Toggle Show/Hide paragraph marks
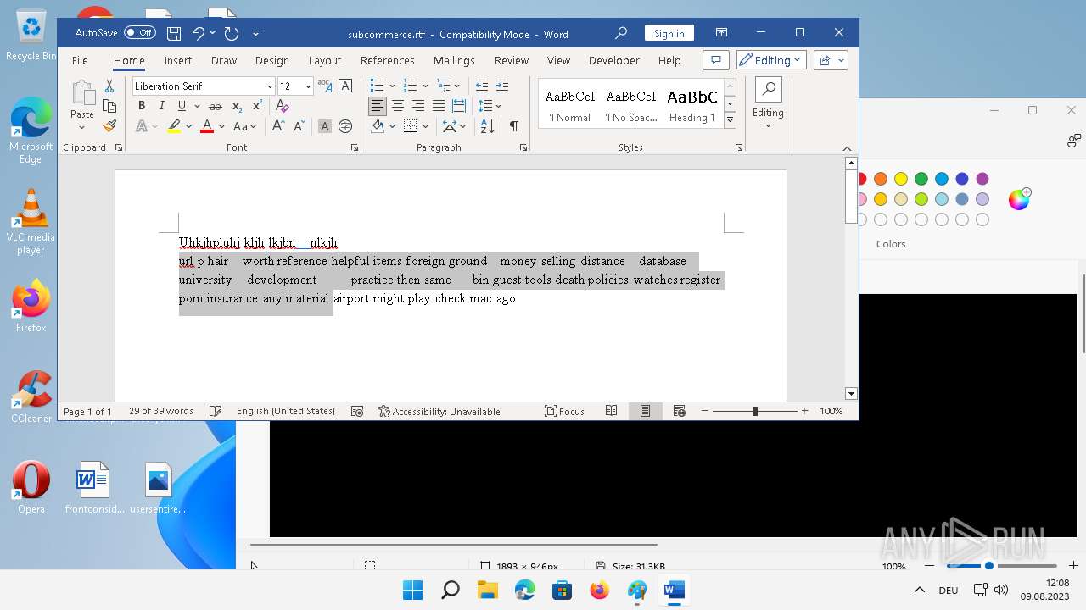 (x=514, y=126)
